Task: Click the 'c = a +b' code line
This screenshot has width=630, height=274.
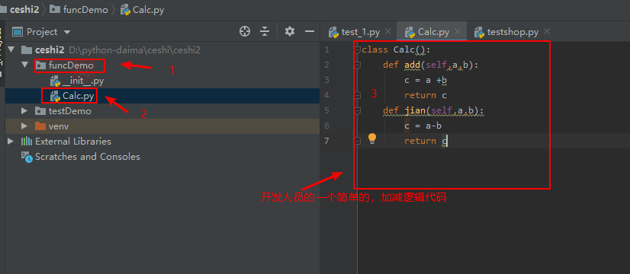Action: click(426, 80)
